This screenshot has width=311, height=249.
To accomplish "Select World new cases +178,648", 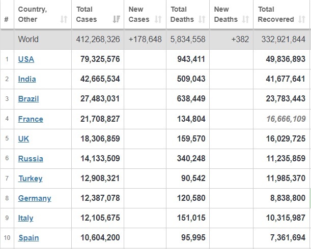I will pyautogui.click(x=145, y=39).
